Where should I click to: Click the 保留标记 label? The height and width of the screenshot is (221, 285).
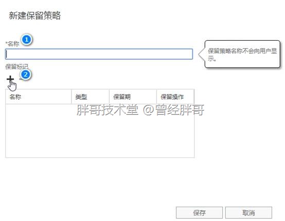tap(17, 66)
